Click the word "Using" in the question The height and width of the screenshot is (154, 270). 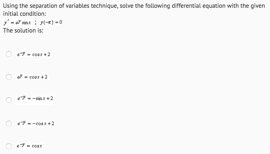10,6
